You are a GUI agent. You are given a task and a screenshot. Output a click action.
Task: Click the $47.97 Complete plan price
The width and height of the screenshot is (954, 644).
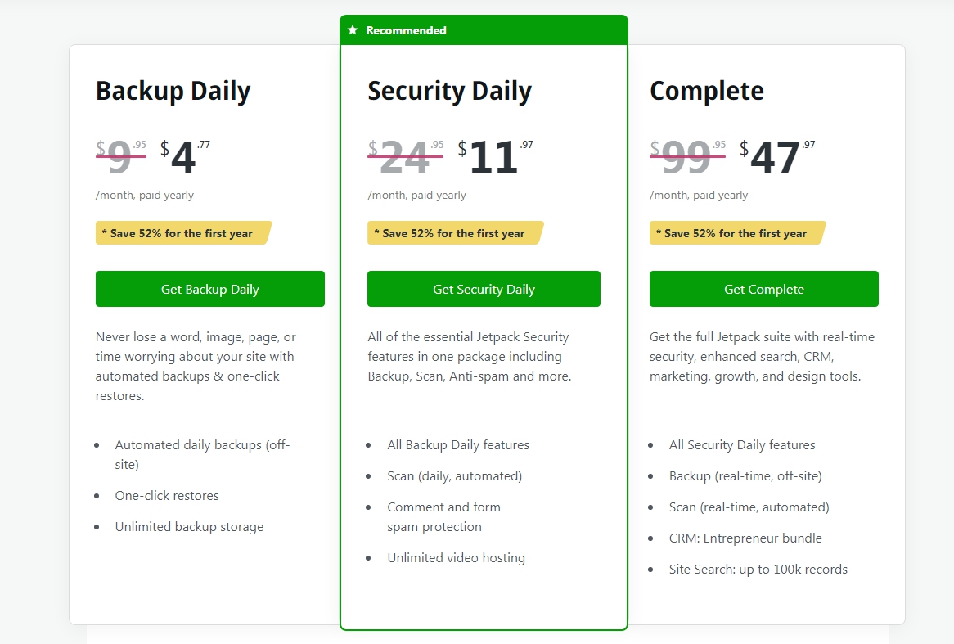coord(777,156)
